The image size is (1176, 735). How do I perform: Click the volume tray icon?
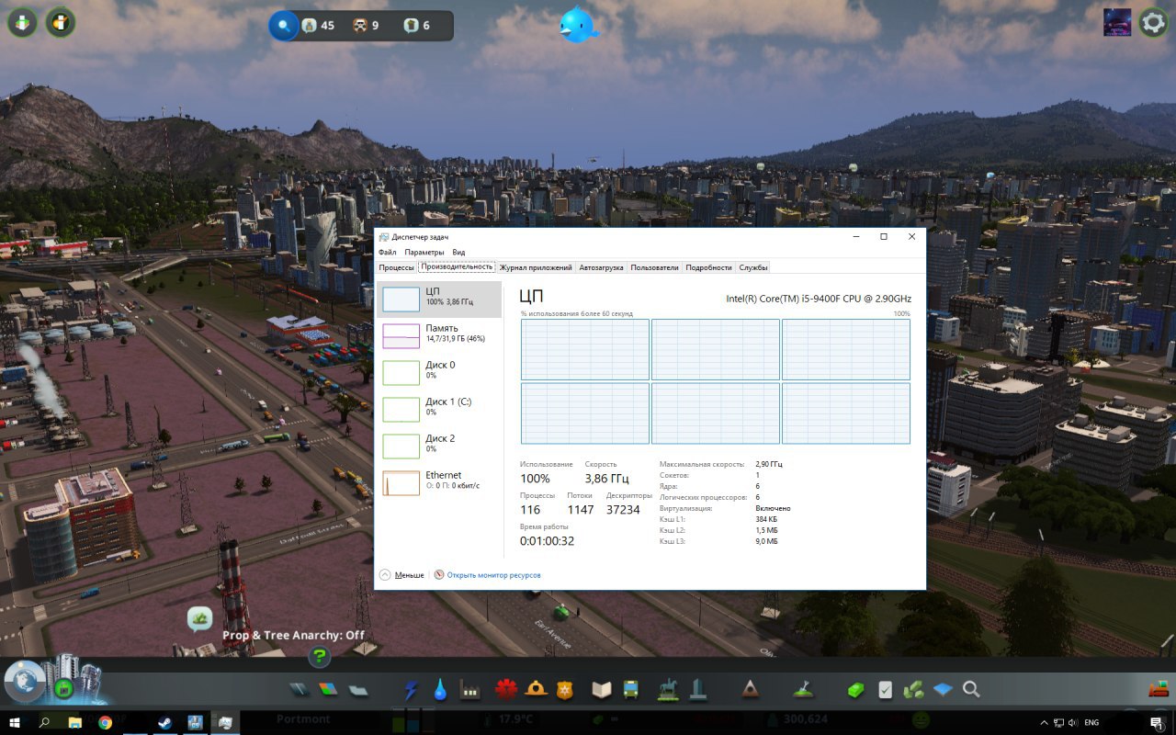point(1072,723)
